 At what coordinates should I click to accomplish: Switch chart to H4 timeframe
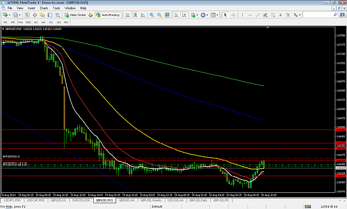point(43,22)
